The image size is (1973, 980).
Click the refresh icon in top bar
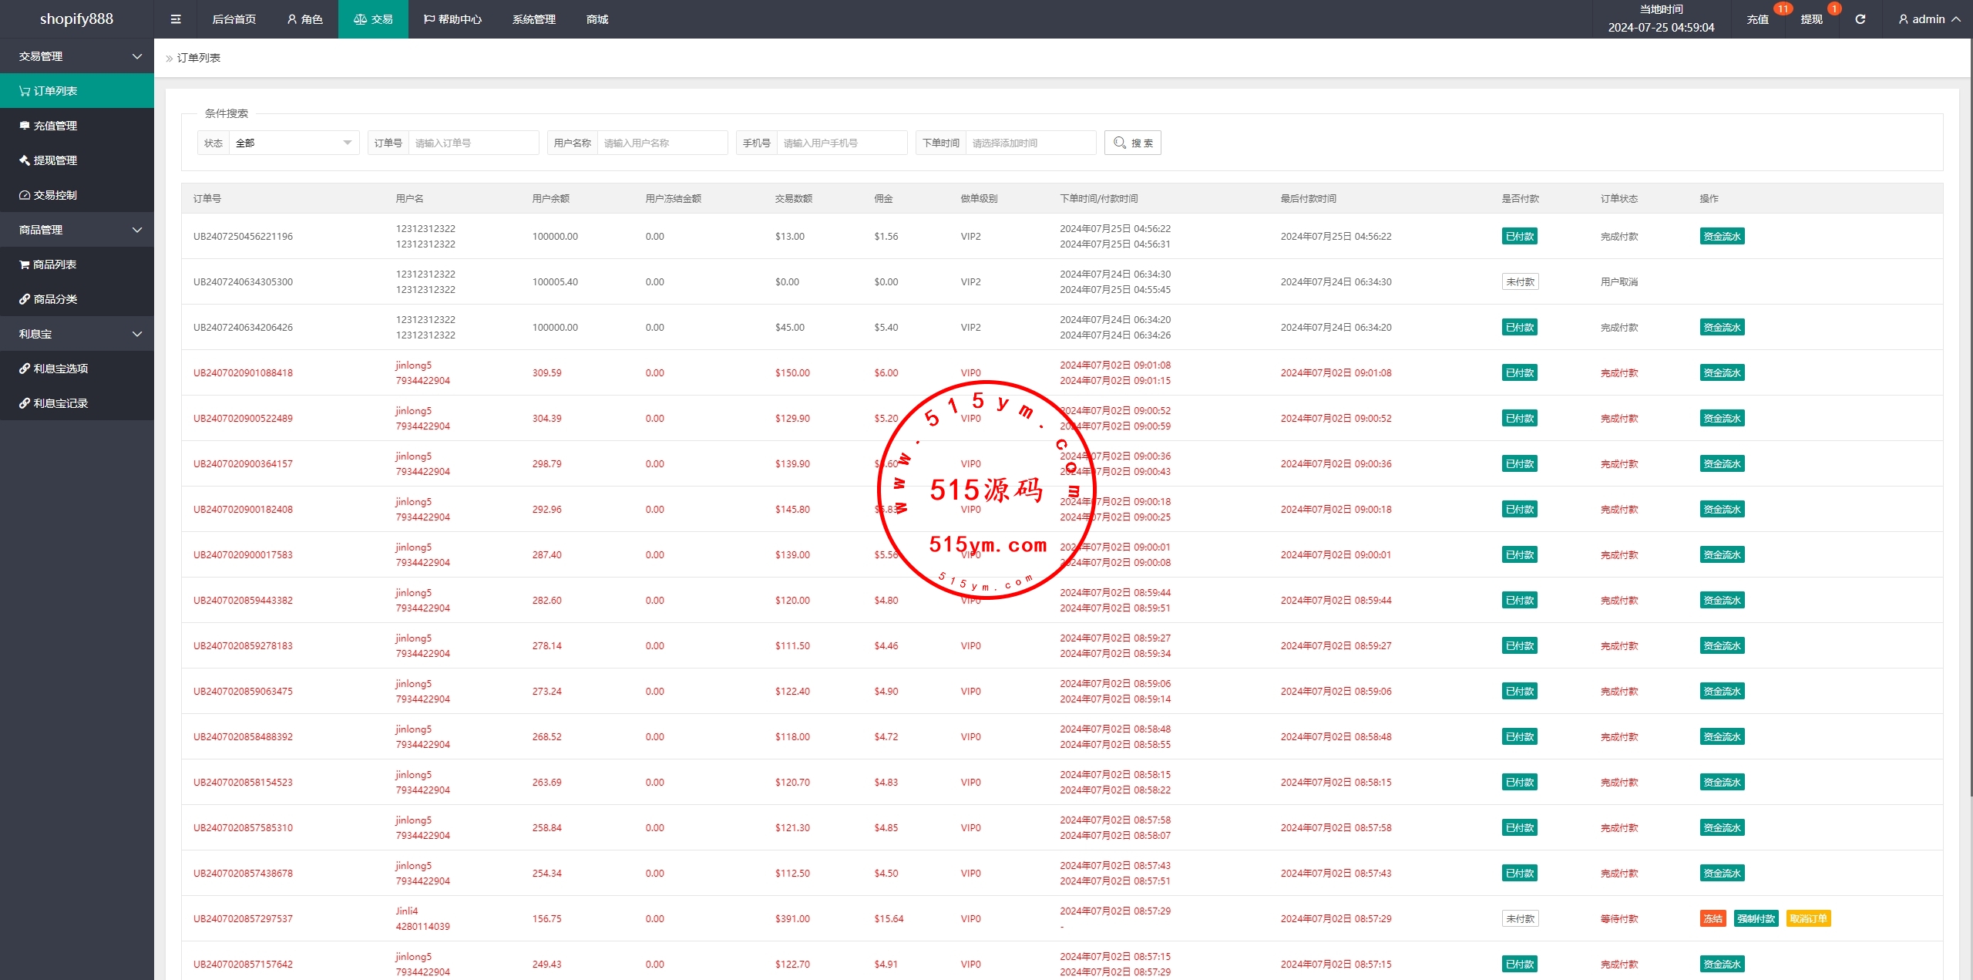click(1860, 19)
